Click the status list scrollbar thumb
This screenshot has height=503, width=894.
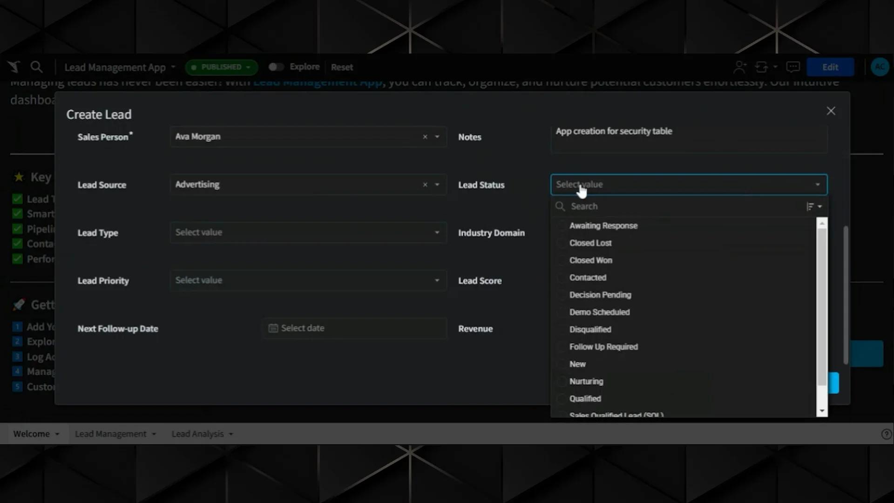pyautogui.click(x=822, y=307)
